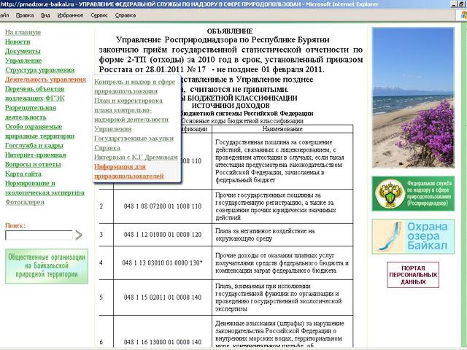467x350 pixels.
Task: Open Интернет-приемная link
Action: pos(36,155)
